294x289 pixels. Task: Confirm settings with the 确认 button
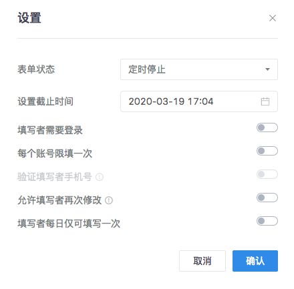(x=255, y=261)
